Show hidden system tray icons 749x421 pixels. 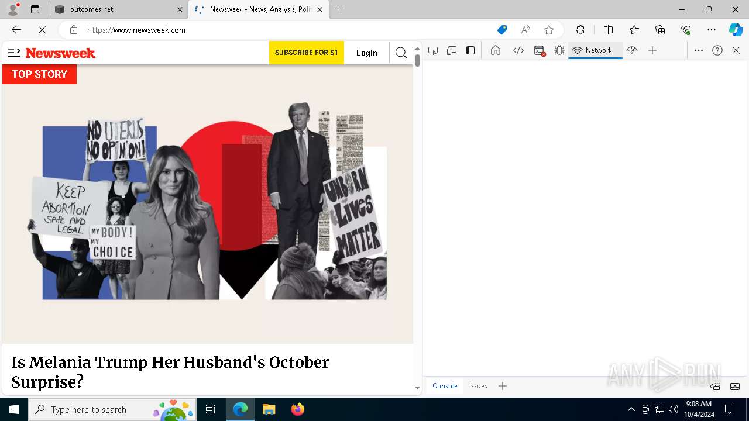point(631,409)
